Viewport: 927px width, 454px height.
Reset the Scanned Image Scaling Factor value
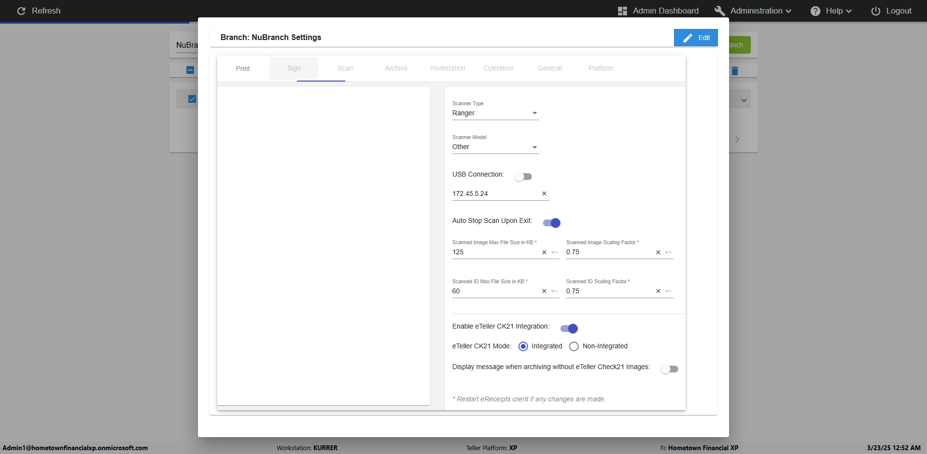[668, 252]
